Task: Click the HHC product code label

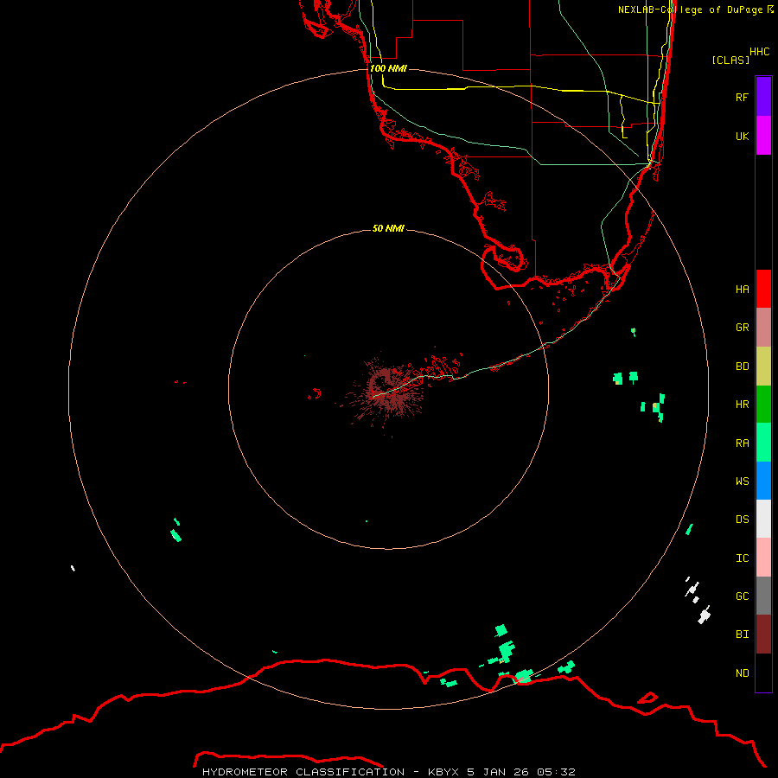Action: [x=759, y=52]
